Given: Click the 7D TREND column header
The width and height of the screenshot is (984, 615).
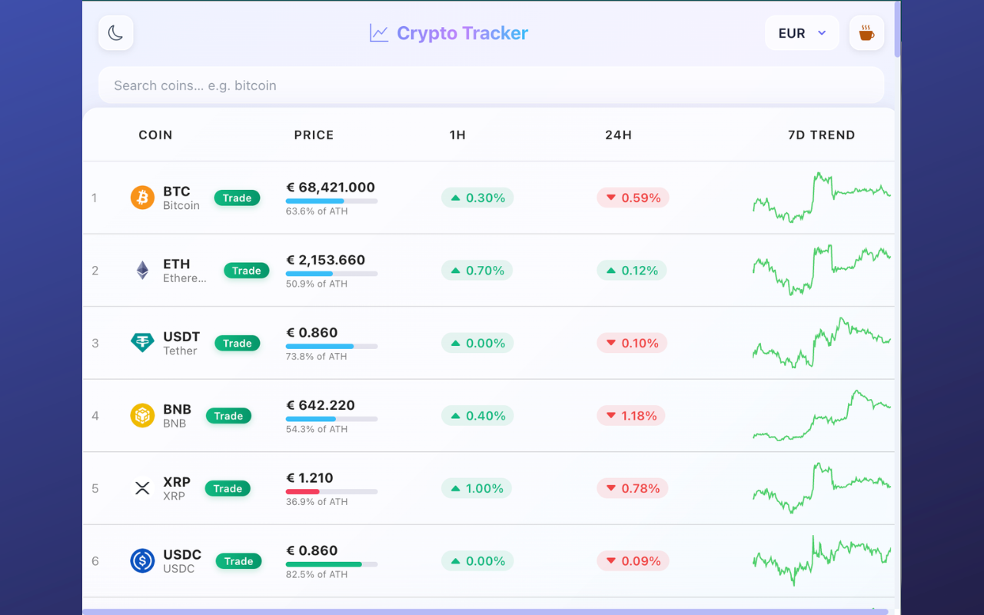Looking at the screenshot, I should click(821, 135).
